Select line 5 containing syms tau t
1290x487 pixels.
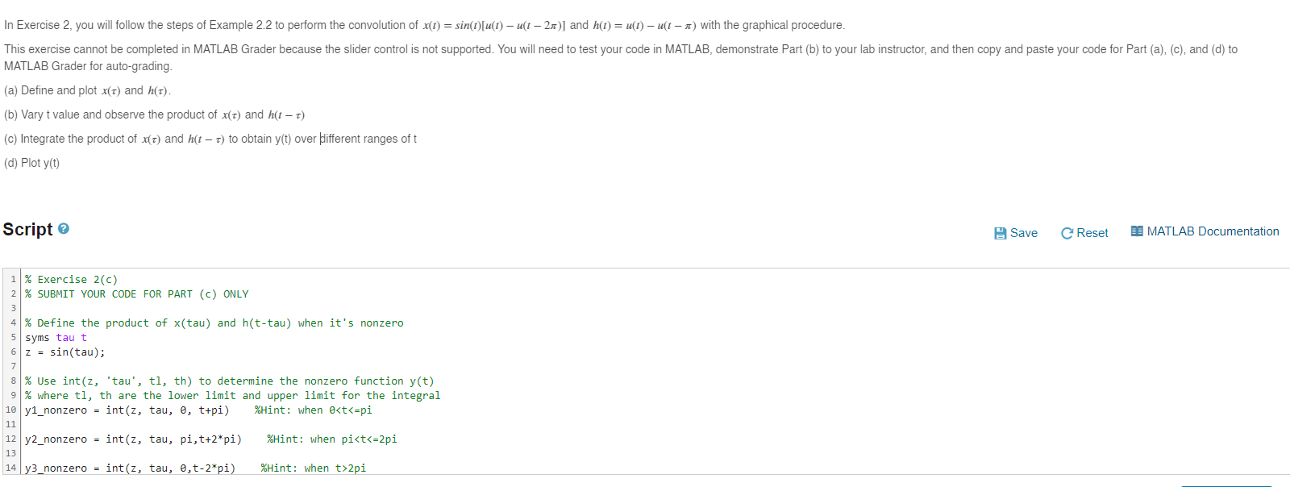pyautogui.click(x=53, y=337)
